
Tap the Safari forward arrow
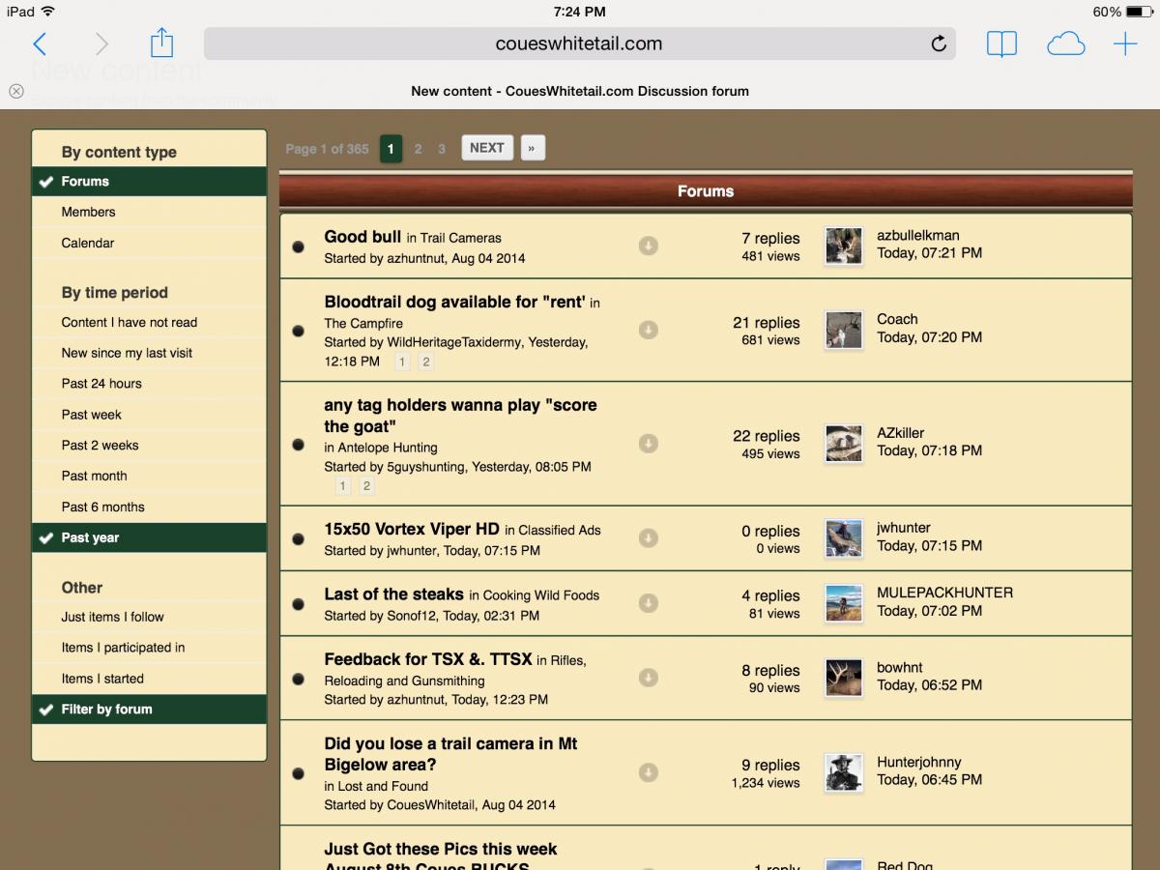pos(101,43)
